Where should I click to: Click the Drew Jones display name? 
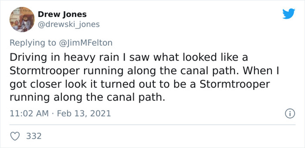(62, 14)
